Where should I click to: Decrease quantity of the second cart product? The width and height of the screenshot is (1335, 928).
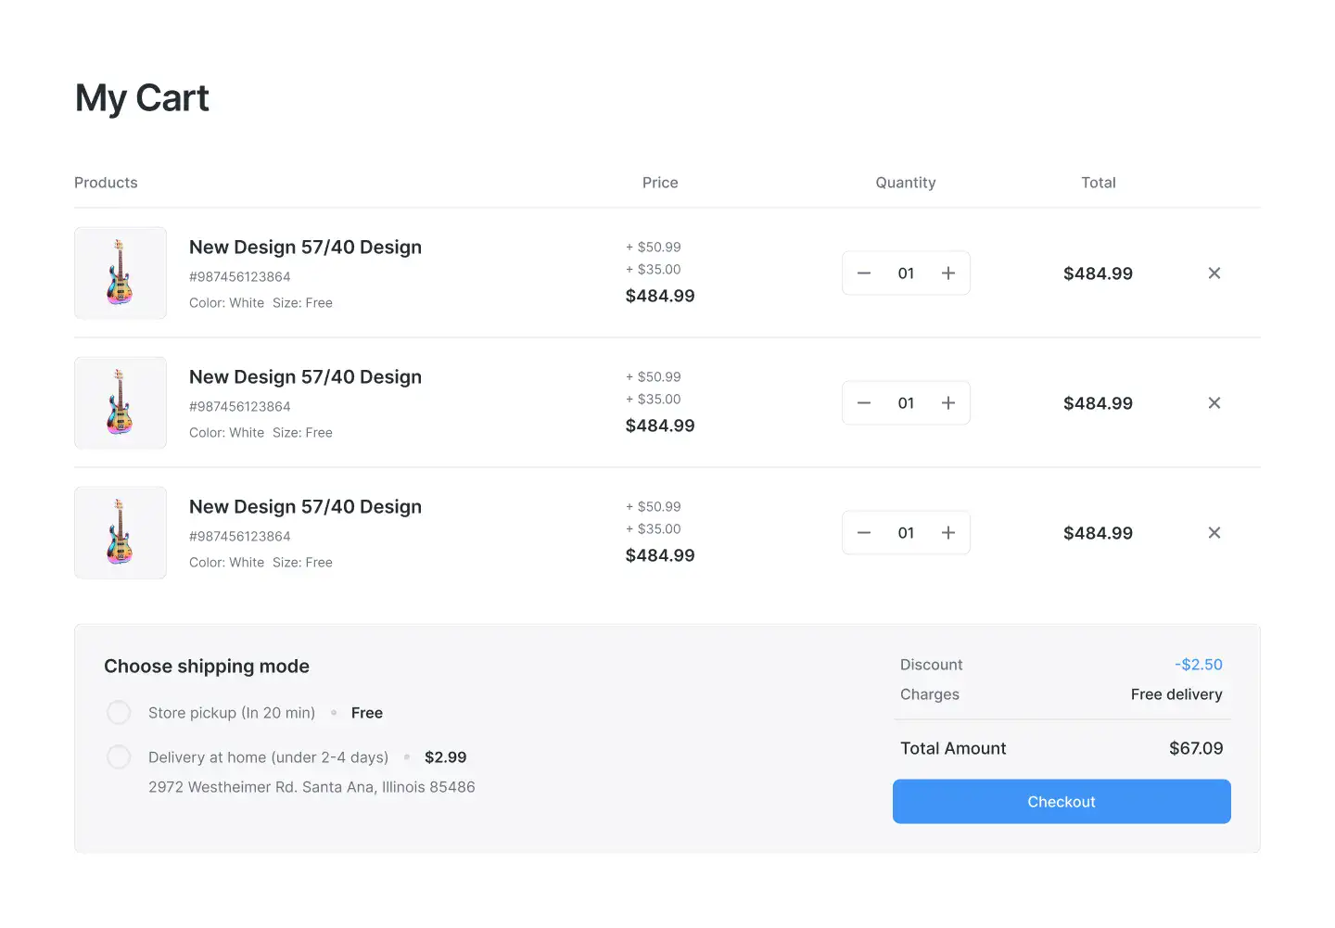click(864, 403)
